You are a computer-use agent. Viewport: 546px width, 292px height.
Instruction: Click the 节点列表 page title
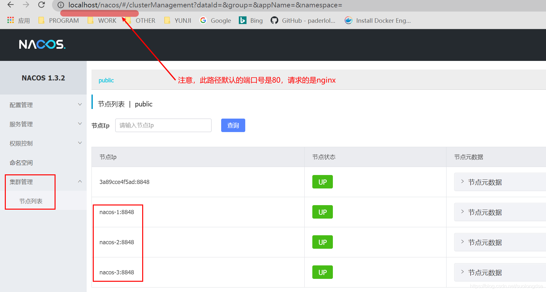[111, 104]
